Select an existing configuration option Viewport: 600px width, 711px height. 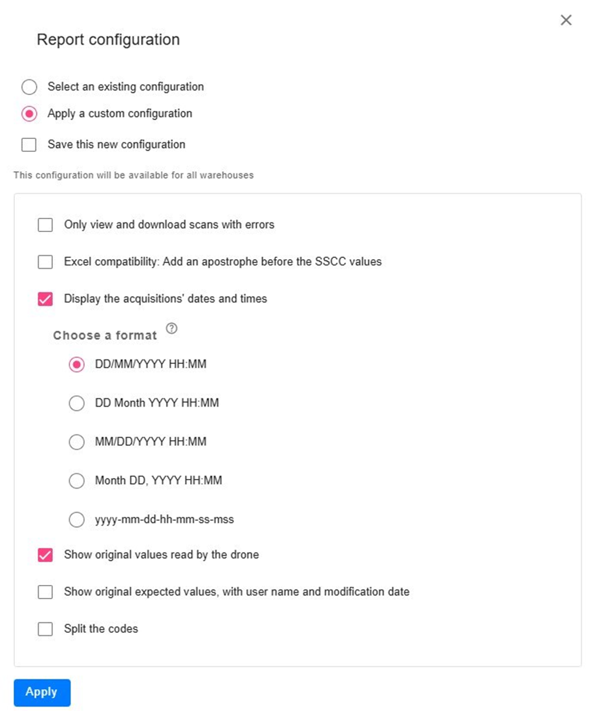[x=30, y=87]
